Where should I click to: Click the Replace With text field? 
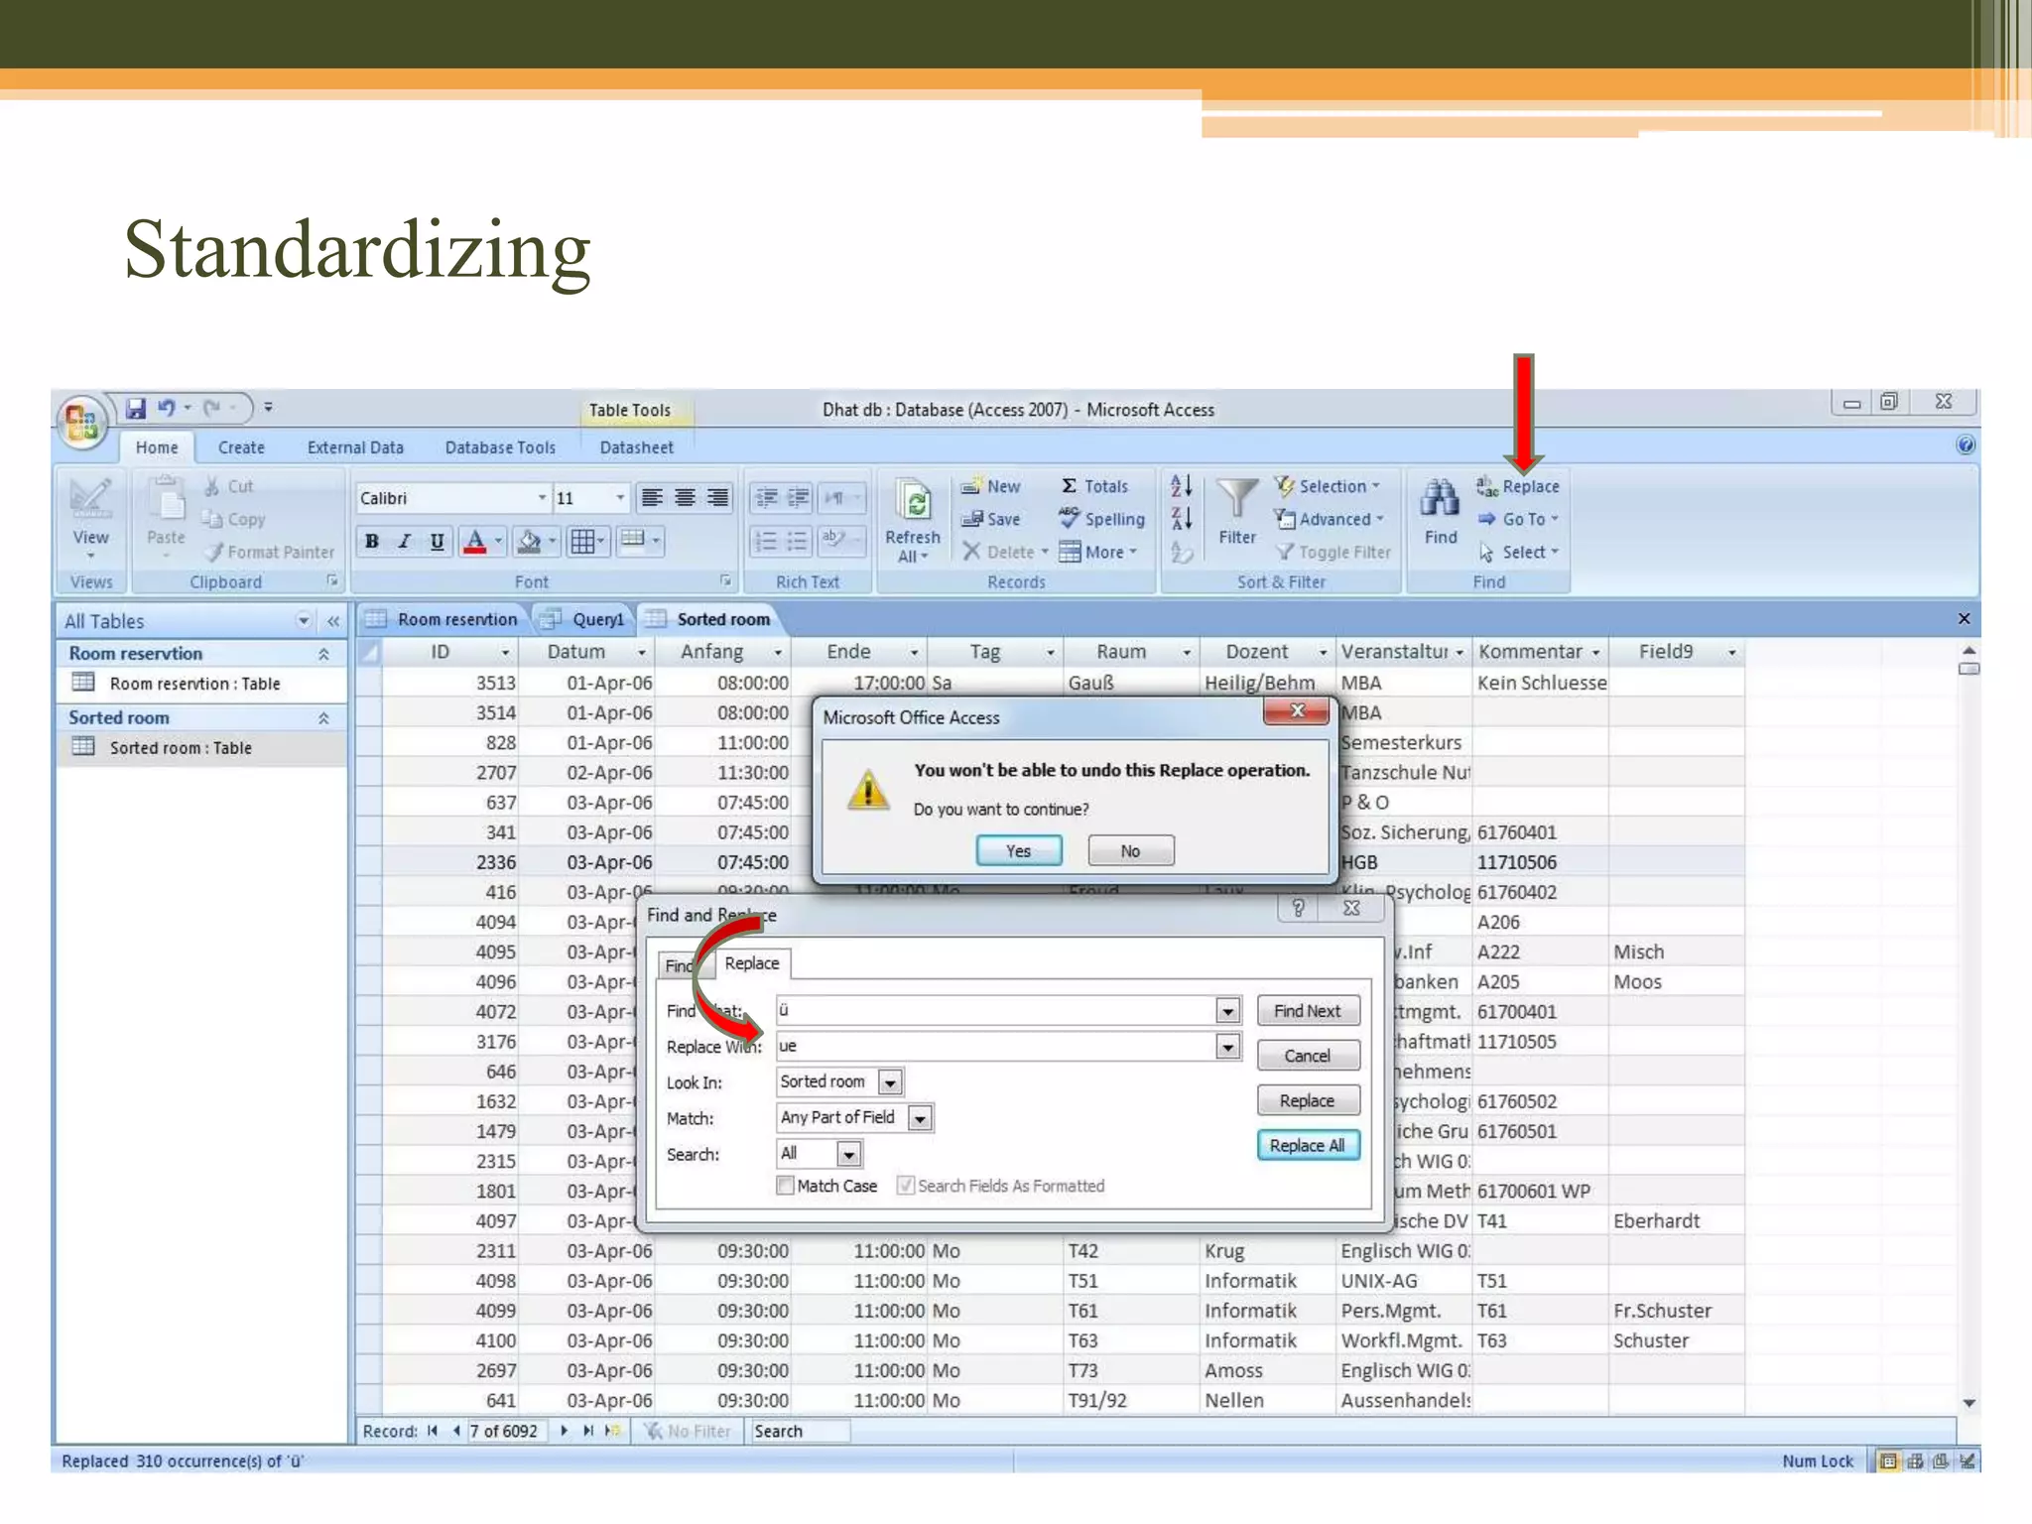[x=995, y=1046]
